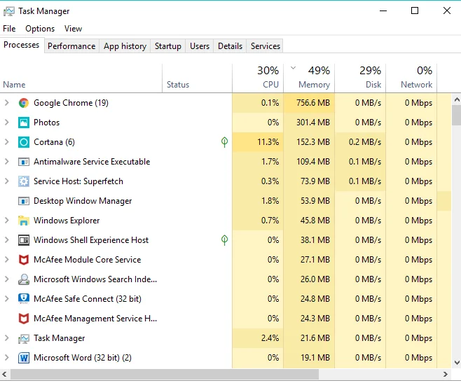The width and height of the screenshot is (461, 383).
Task: Sort by the 30% CPU column header
Action: click(x=258, y=78)
